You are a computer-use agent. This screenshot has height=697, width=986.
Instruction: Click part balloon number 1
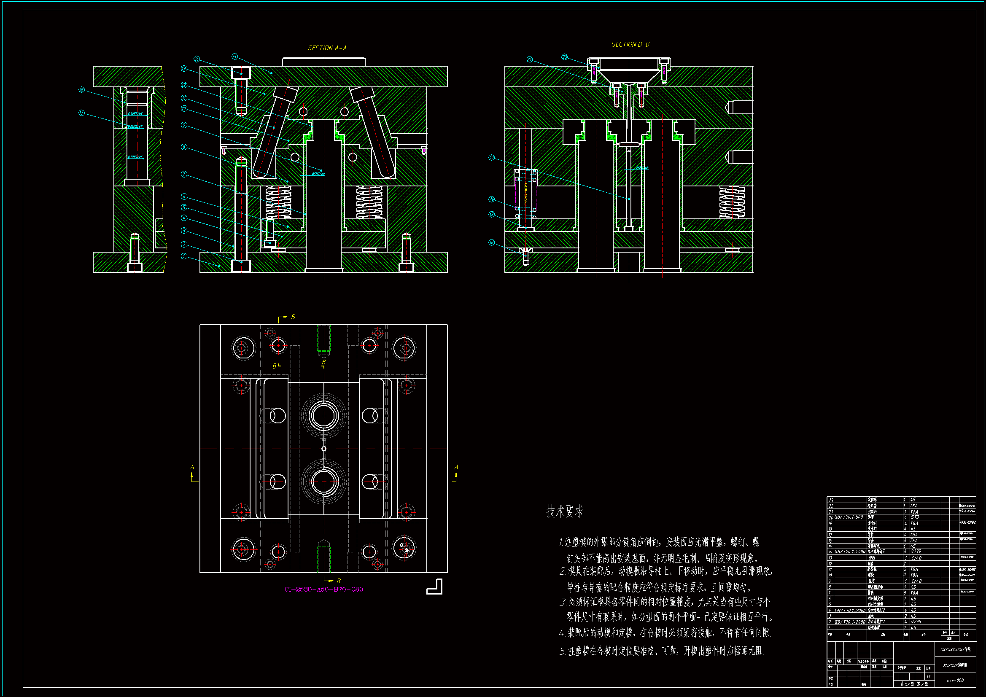184,256
